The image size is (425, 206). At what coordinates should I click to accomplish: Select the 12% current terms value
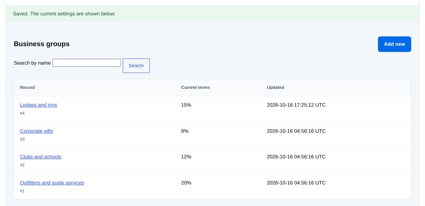tap(186, 157)
